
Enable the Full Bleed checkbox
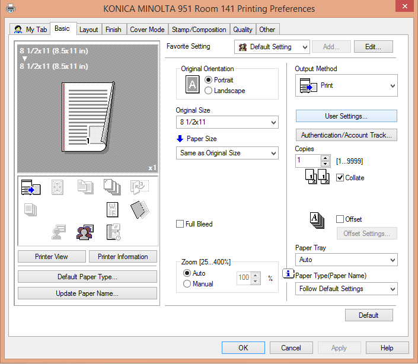180,224
